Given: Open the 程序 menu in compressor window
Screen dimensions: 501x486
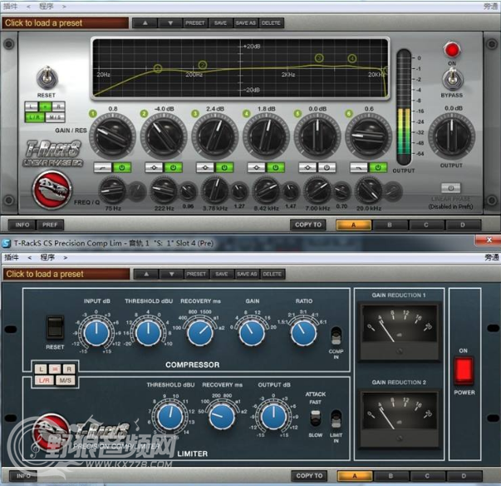Looking at the screenshot, I should click(47, 257).
